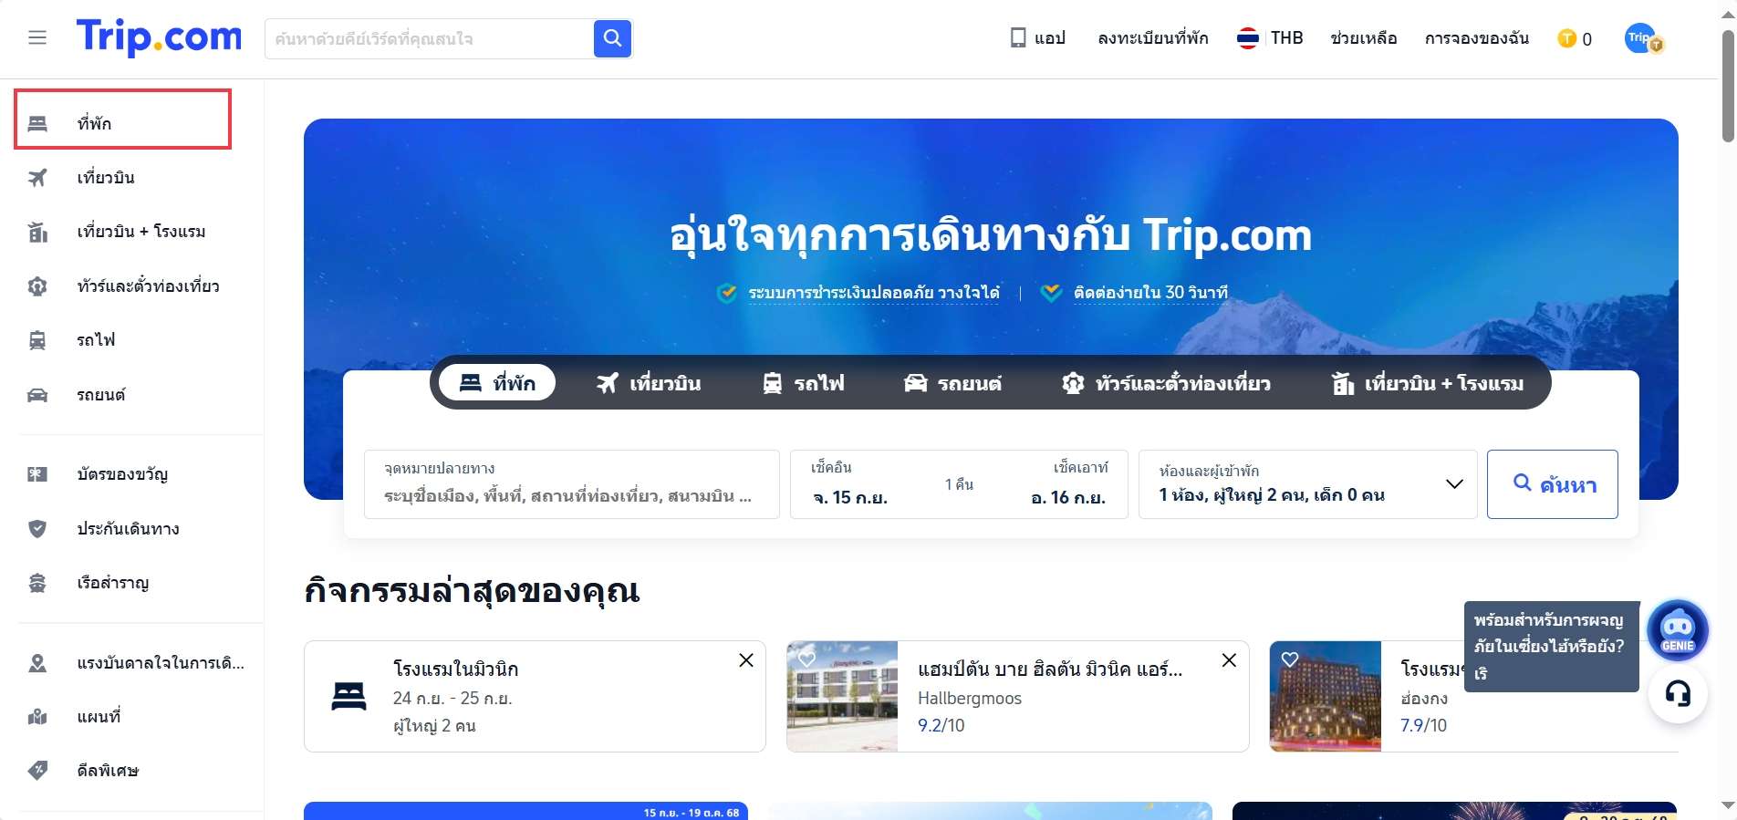Click the Thai flag currency icon
This screenshot has height=820, width=1737.
tap(1247, 38)
